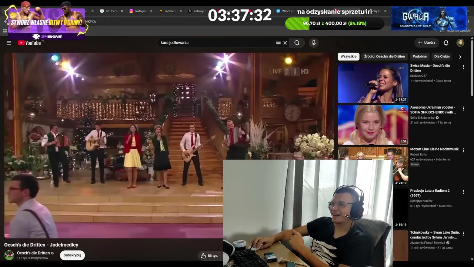Screen dimensions: 474x267
Task: Open options for Tchaikovsky Swan Lake Suite
Action: [463, 234]
